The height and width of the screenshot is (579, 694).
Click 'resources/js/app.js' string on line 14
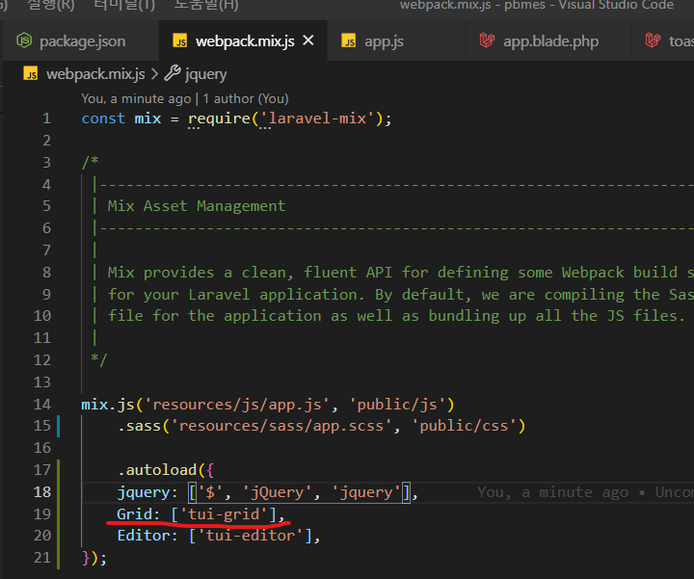(x=236, y=405)
